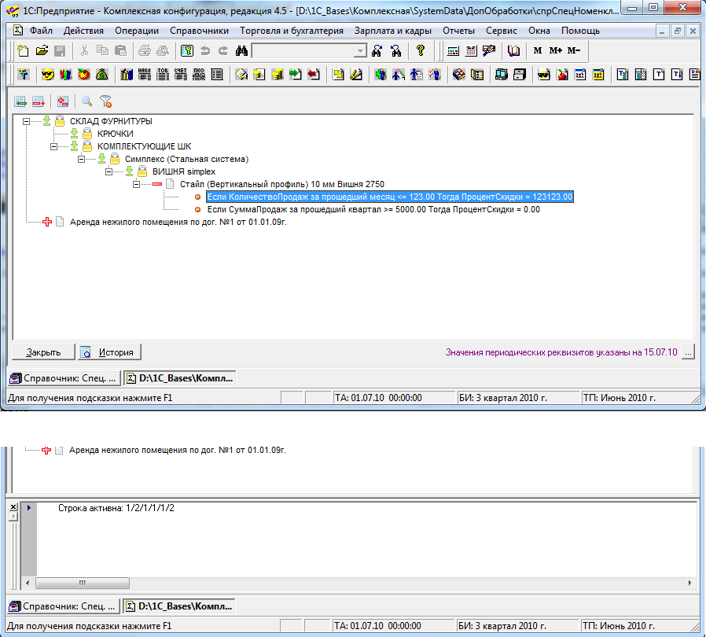Click the magnifier icon in form toolbar
706x637 pixels.
tap(87, 101)
